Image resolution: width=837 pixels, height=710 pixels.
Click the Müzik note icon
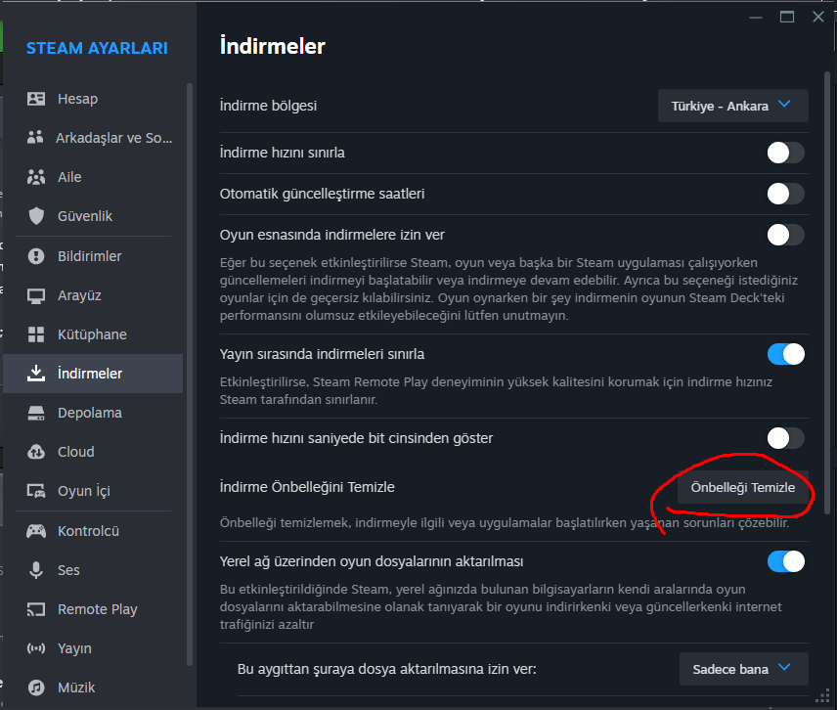(x=36, y=688)
